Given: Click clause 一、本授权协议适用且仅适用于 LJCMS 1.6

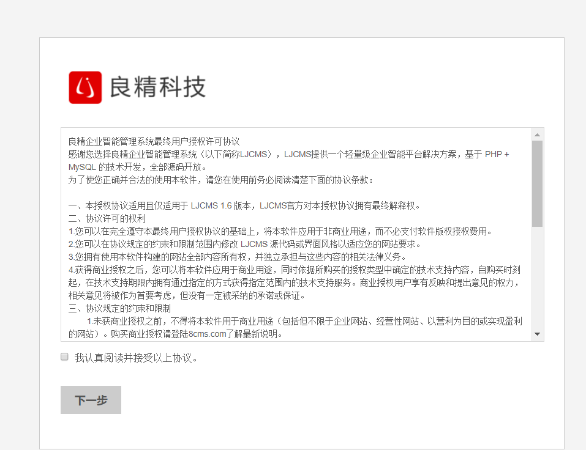Looking at the screenshot, I should (x=244, y=205).
